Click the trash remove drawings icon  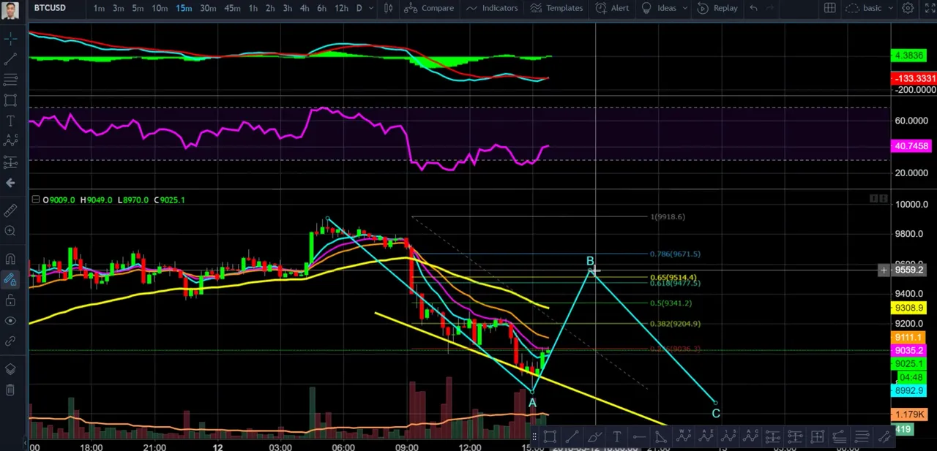[x=10, y=390]
